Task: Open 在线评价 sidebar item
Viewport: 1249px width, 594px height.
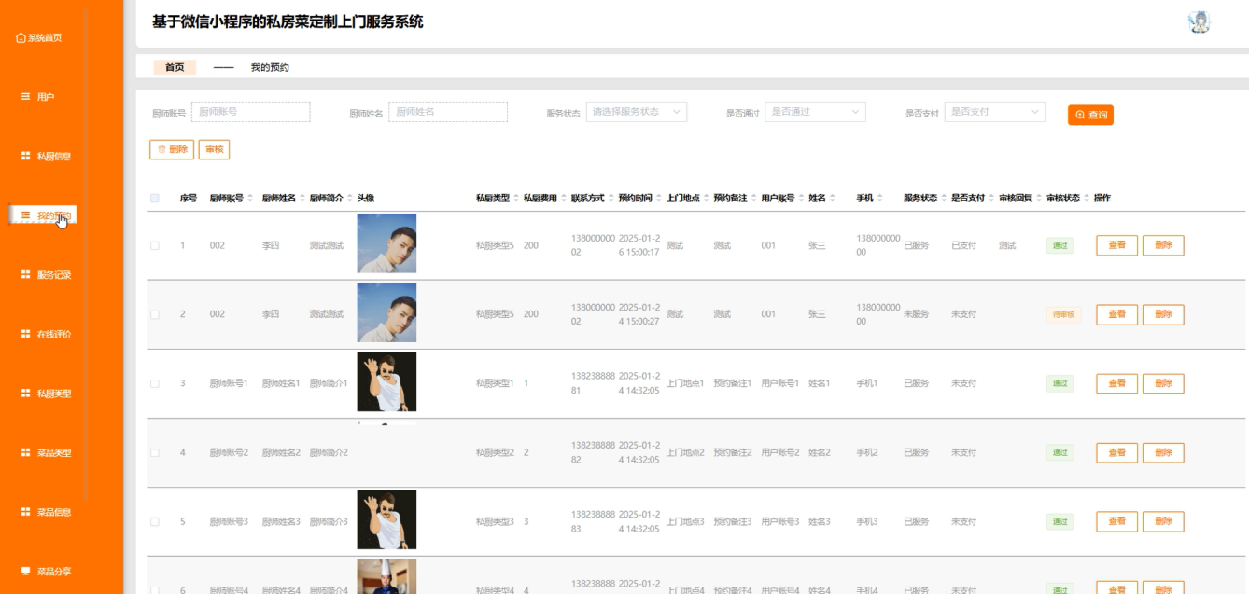Action: (x=47, y=334)
